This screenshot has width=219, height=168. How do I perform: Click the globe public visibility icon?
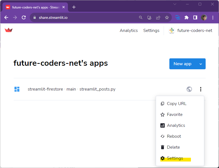click(189, 89)
